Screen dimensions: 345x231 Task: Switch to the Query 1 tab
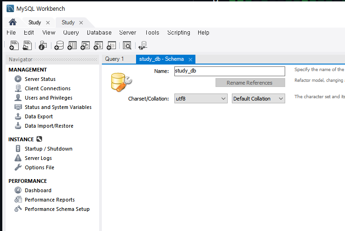point(115,59)
